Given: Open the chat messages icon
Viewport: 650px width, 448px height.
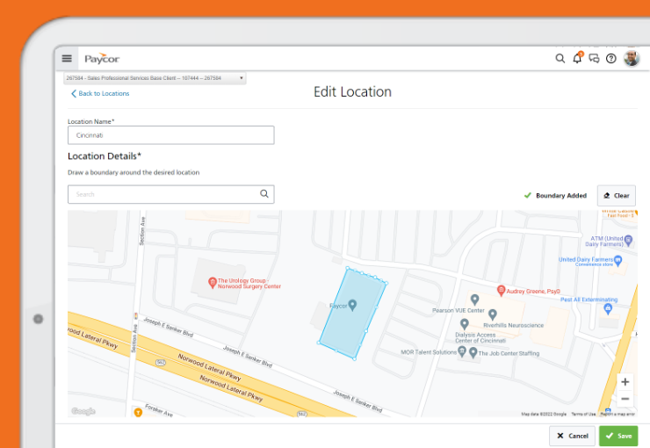Looking at the screenshot, I should (x=594, y=59).
